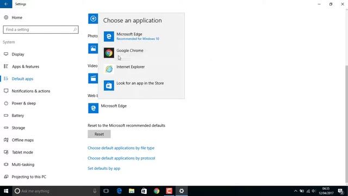Click the Find a setting search box
Image resolution: width=348 pixels, height=196 pixels.
[x=41, y=29]
